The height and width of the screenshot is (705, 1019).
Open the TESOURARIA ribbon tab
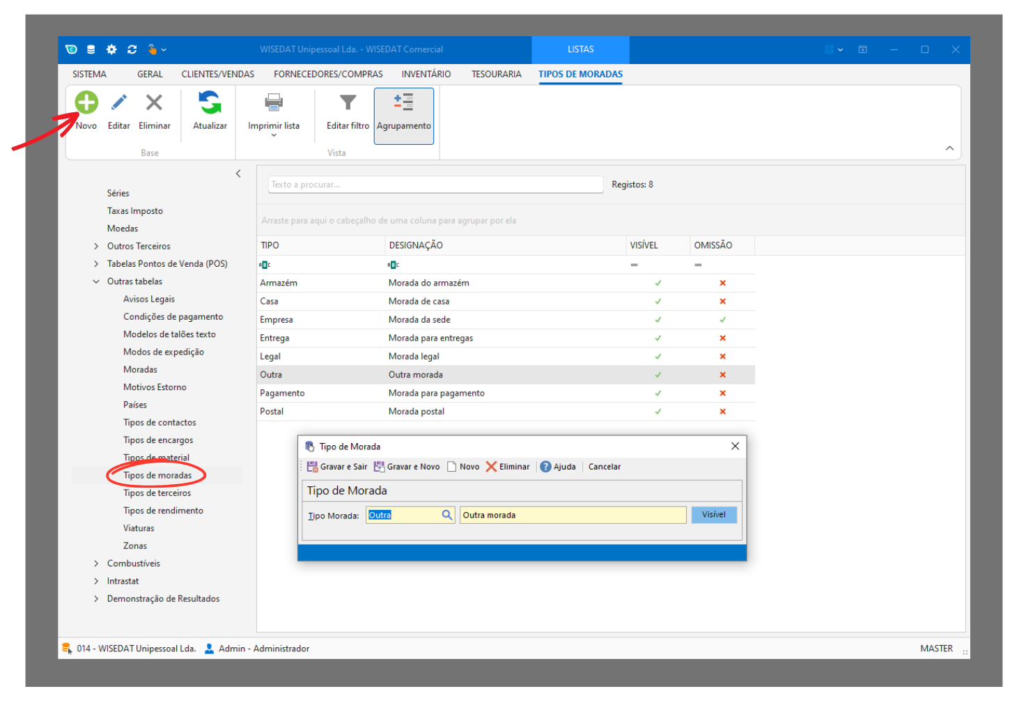pos(496,74)
